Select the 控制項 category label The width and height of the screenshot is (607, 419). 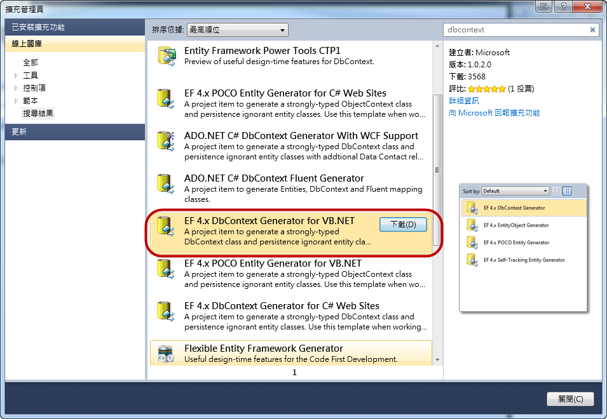[34, 88]
